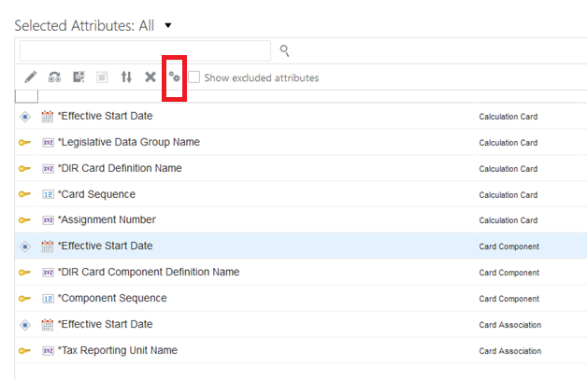Click Card Association Effective Start Date row
The height and width of the screenshot is (380, 587).
pos(107,324)
